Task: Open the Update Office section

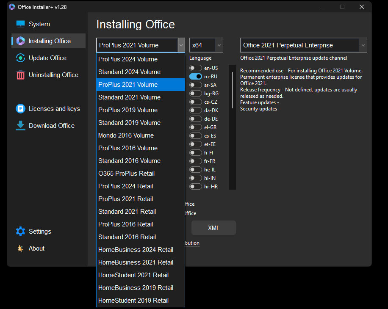Action: (x=48, y=58)
